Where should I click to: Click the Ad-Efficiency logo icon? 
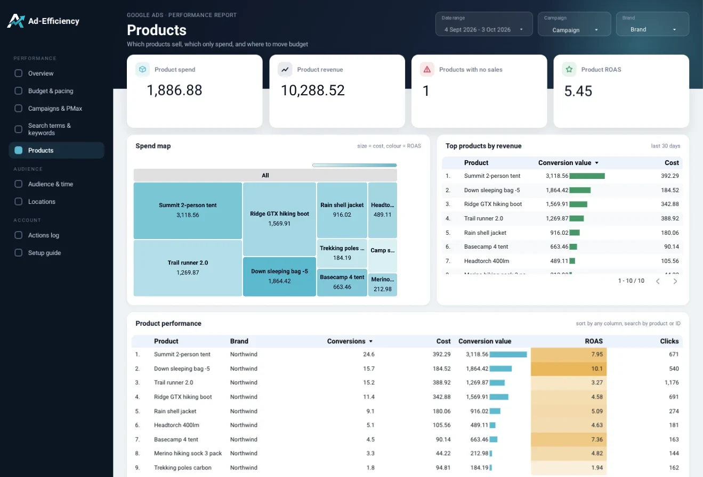pyautogui.click(x=15, y=21)
